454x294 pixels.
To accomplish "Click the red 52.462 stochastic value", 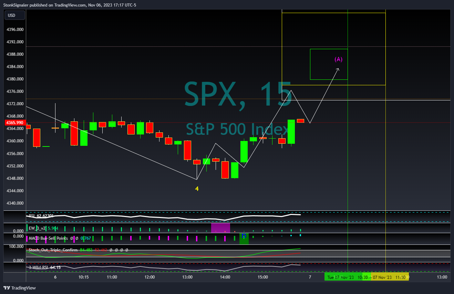I will pyautogui.click(x=101, y=250).
